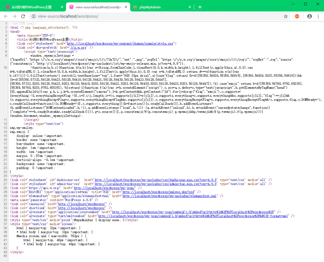Viewport: 324px width, 262px height.
Task: Minimize the Chrome window
Action: click(x=293, y=4)
